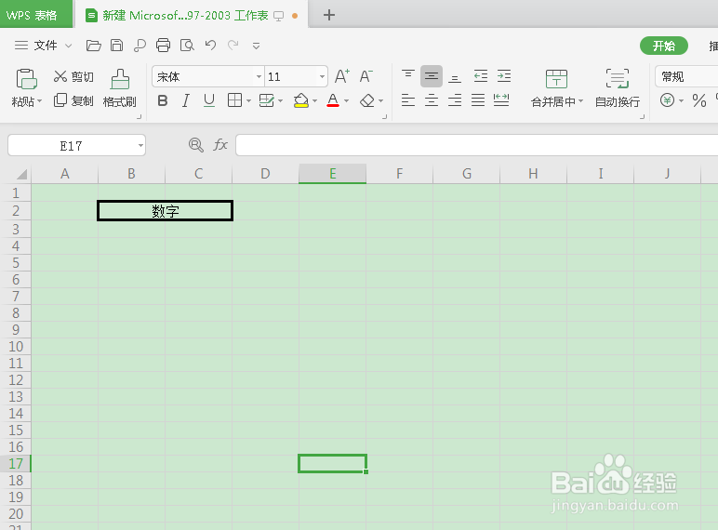Expand the clear eraser dropdown arrow

click(381, 100)
